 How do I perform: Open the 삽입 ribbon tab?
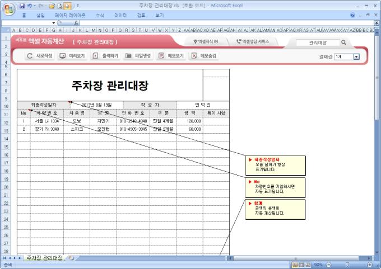point(40,15)
